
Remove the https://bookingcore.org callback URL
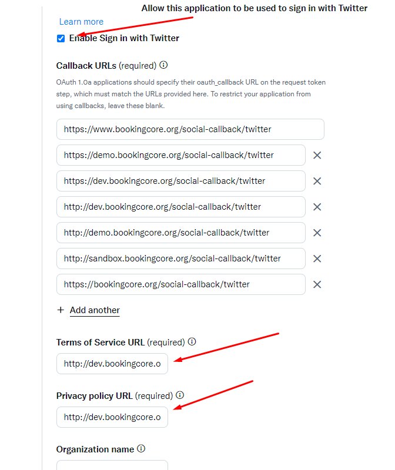pyautogui.click(x=317, y=284)
